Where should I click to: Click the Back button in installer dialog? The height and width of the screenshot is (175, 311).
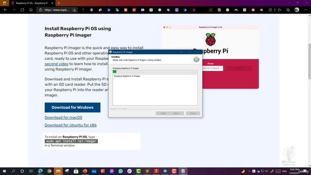(x=163, y=113)
